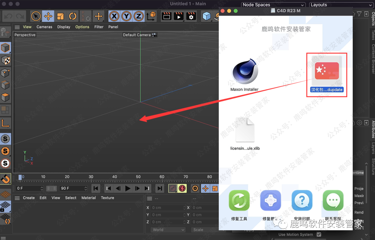The height and width of the screenshot is (240, 375).
Task: Open the Layouts dropdown
Action: (341, 5)
